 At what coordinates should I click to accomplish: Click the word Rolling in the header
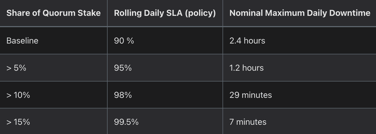[128, 13]
